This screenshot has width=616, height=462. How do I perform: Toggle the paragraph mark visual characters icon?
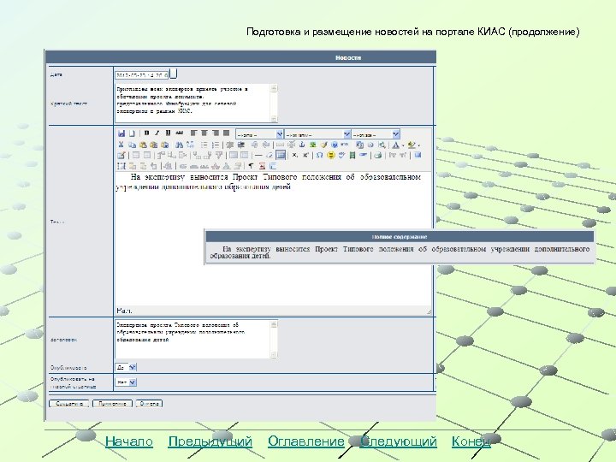[251, 166]
